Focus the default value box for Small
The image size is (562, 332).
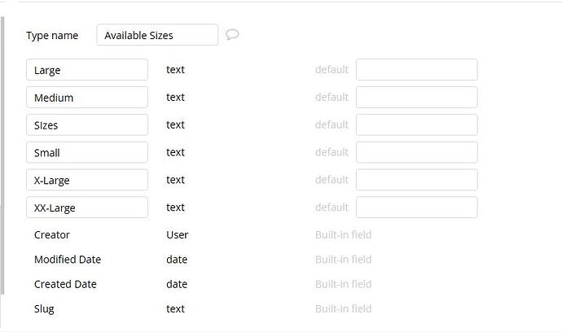coord(416,152)
